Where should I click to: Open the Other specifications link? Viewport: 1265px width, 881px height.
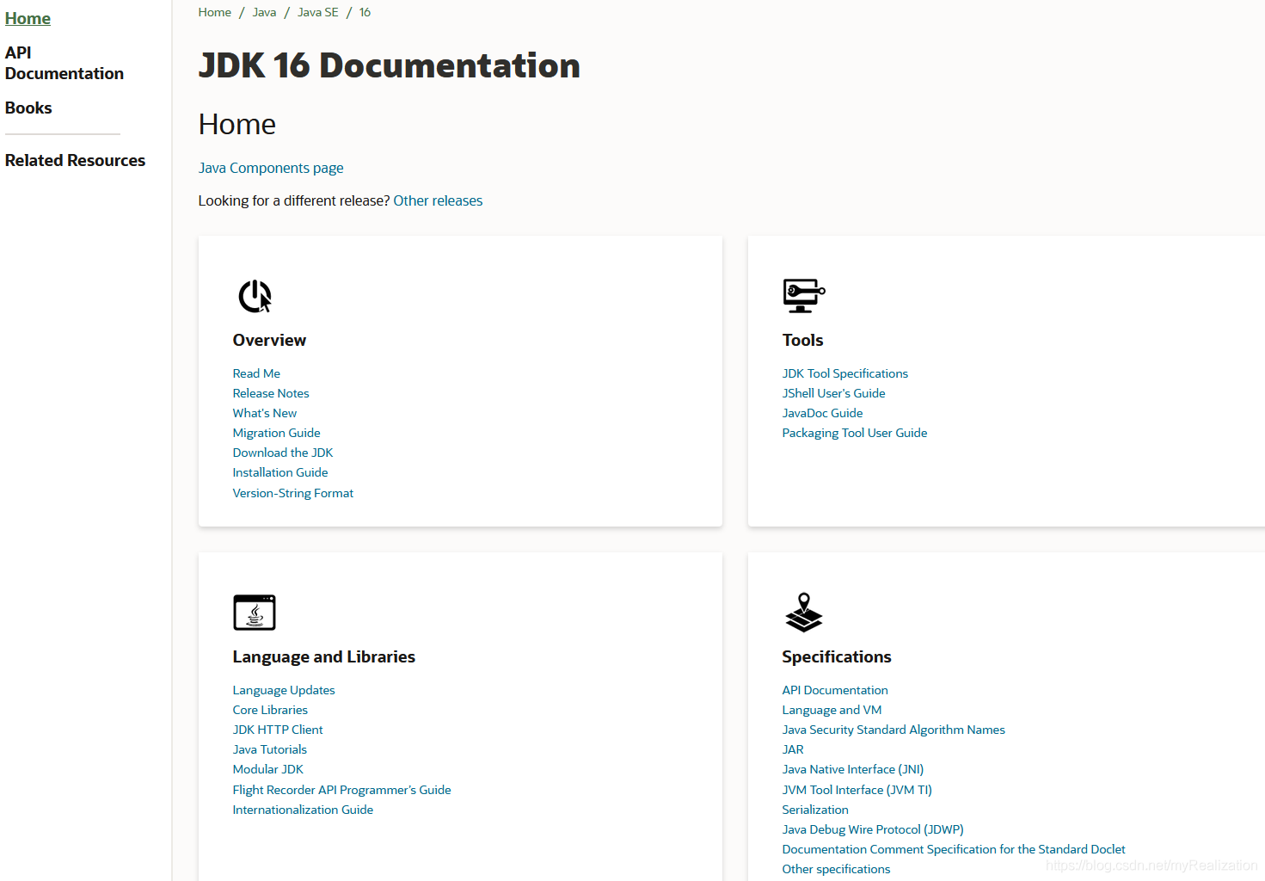[836, 869]
